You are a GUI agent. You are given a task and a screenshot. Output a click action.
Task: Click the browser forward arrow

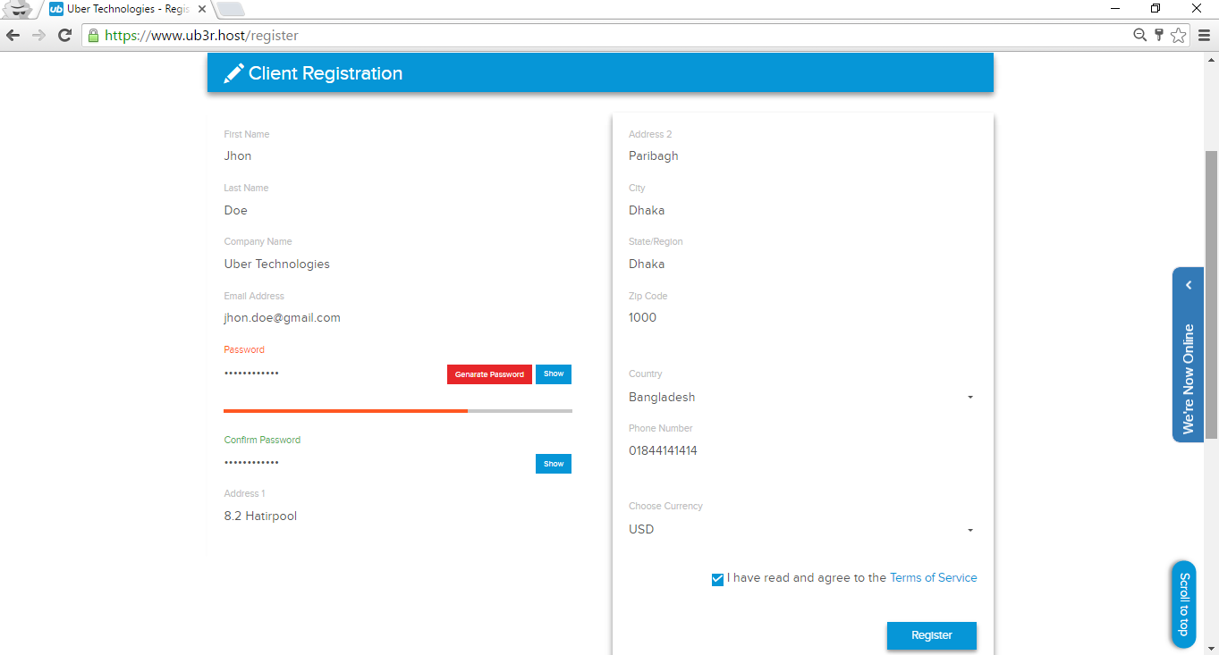[38, 36]
